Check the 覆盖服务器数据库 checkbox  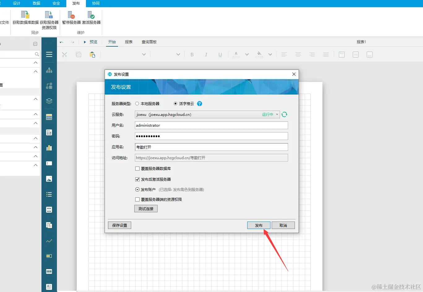[x=137, y=168]
